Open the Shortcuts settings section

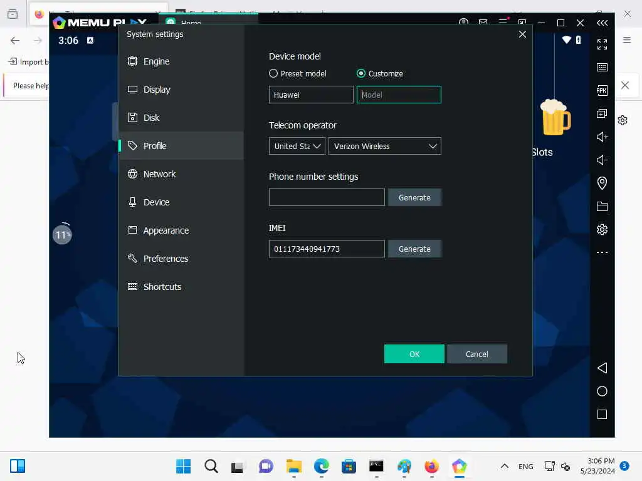pos(181,287)
